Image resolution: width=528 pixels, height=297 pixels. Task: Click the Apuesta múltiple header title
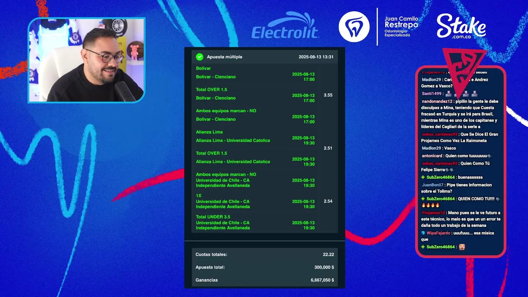pos(224,57)
